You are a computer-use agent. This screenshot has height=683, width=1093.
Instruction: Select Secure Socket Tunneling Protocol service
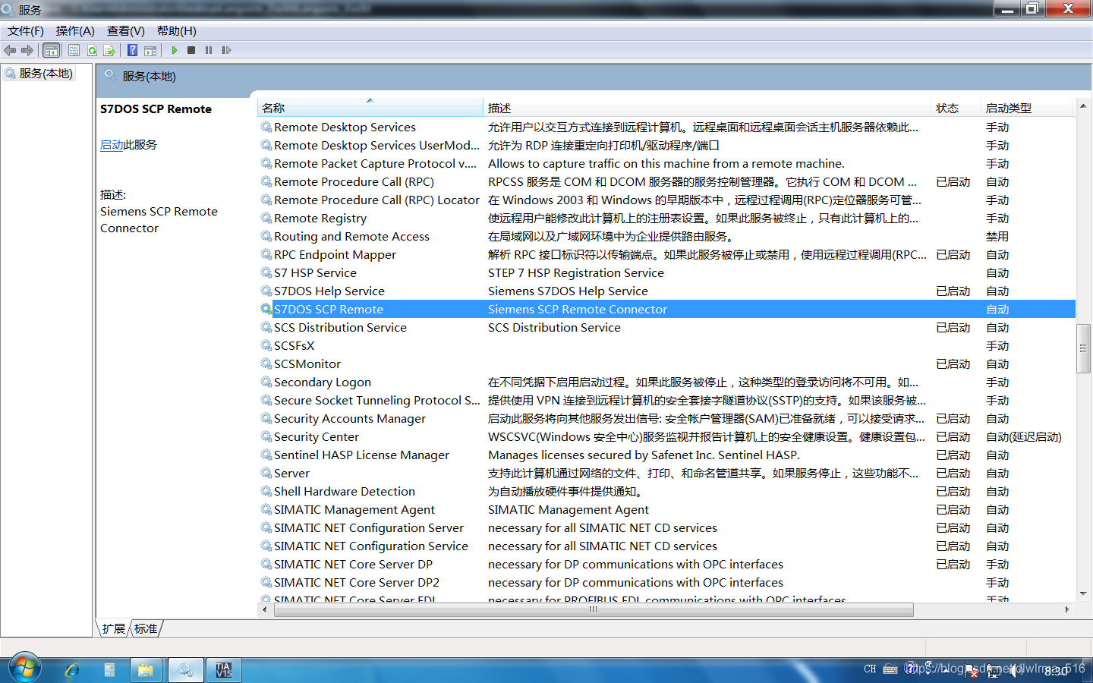(376, 401)
